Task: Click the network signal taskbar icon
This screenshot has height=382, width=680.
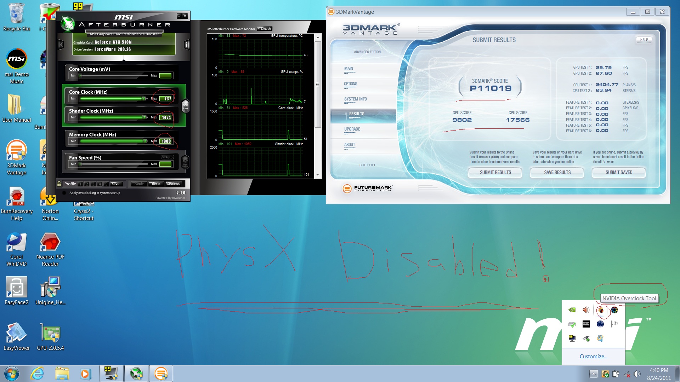Action: [627, 374]
